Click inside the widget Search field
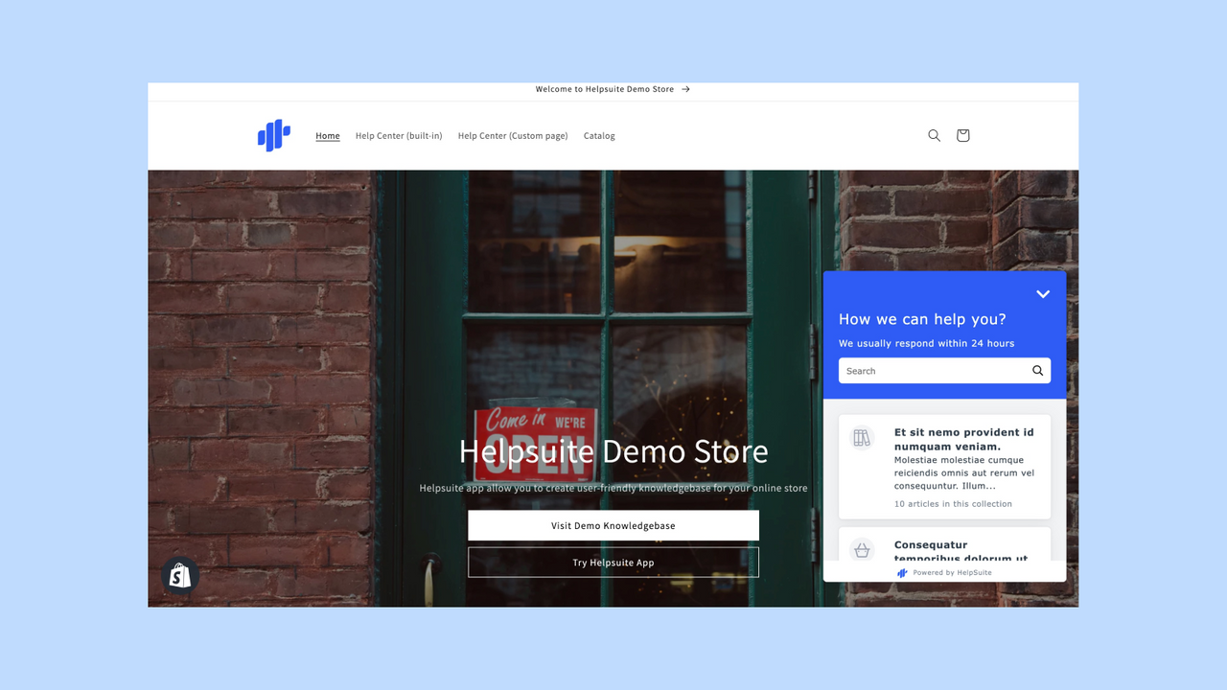 pos(920,370)
